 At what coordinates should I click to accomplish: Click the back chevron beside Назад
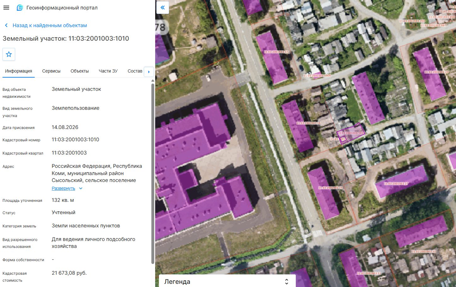click(6, 25)
